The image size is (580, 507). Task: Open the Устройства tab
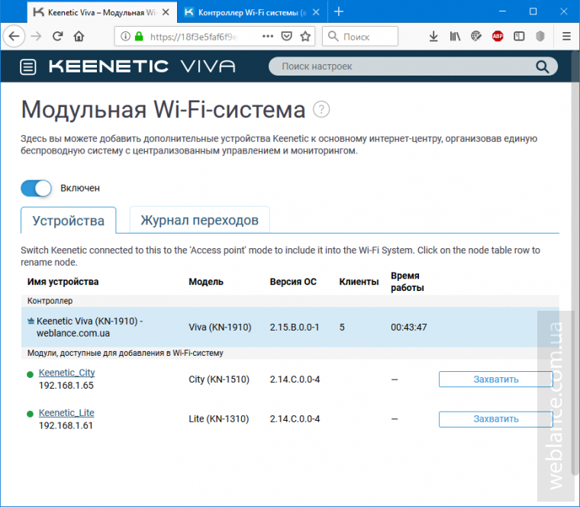[x=69, y=221]
